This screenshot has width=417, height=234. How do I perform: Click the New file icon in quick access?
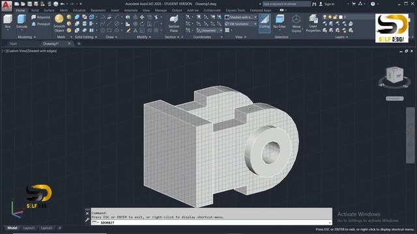(x=17, y=4)
